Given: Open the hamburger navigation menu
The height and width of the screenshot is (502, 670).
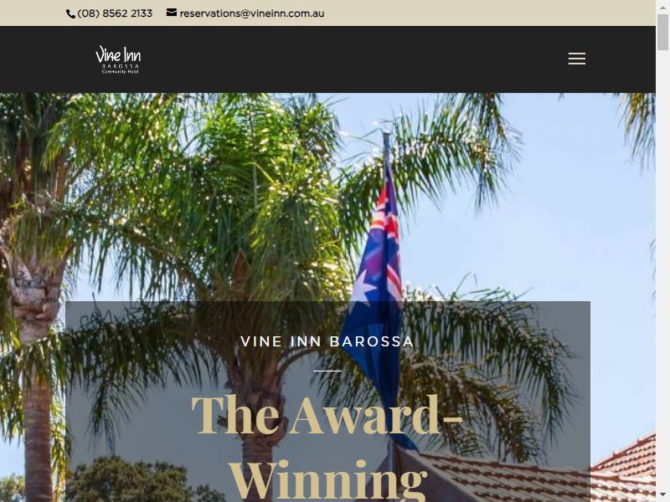Looking at the screenshot, I should click(x=576, y=59).
